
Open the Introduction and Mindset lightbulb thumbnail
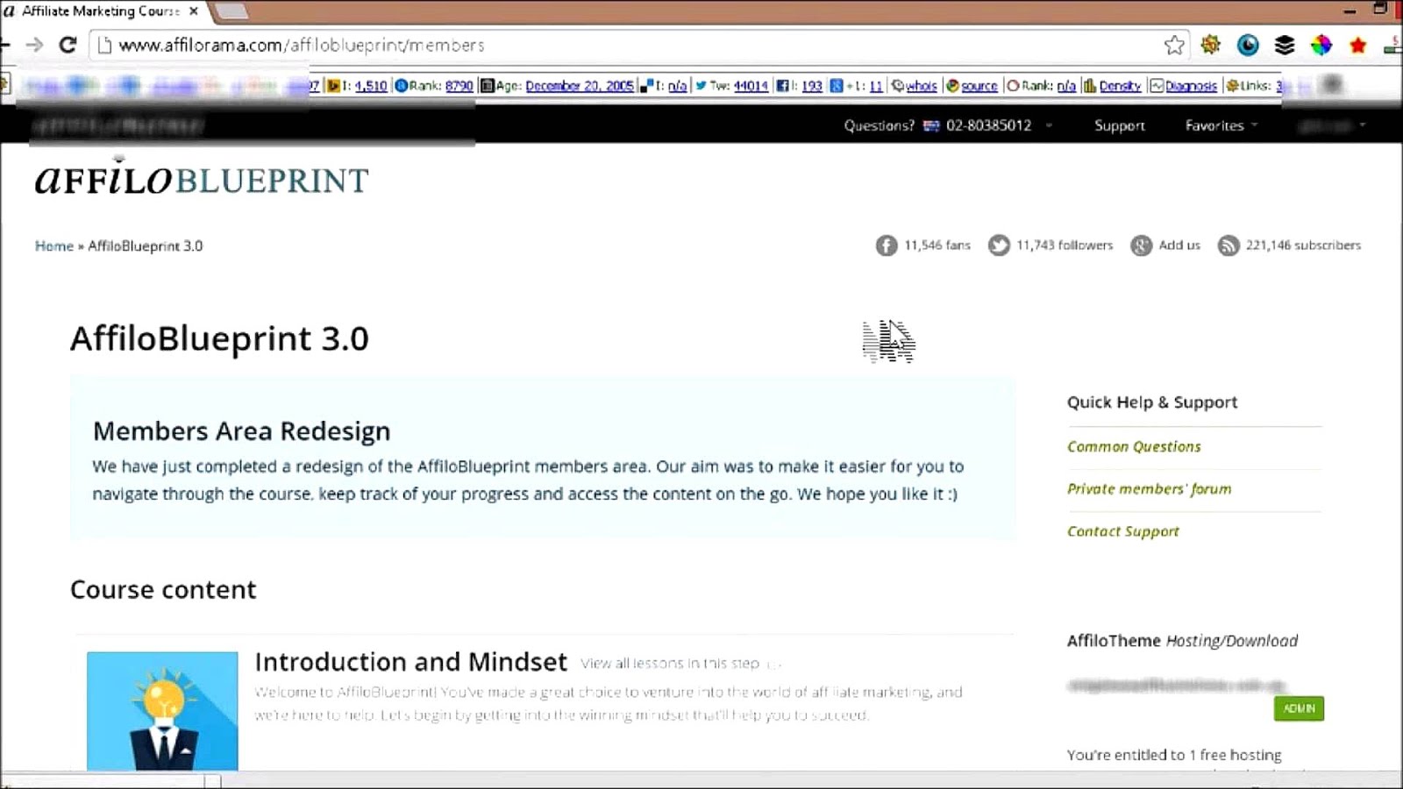pyautogui.click(x=162, y=711)
